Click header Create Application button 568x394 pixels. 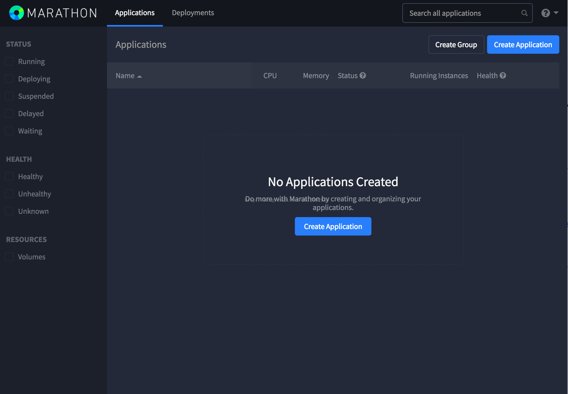click(x=523, y=45)
